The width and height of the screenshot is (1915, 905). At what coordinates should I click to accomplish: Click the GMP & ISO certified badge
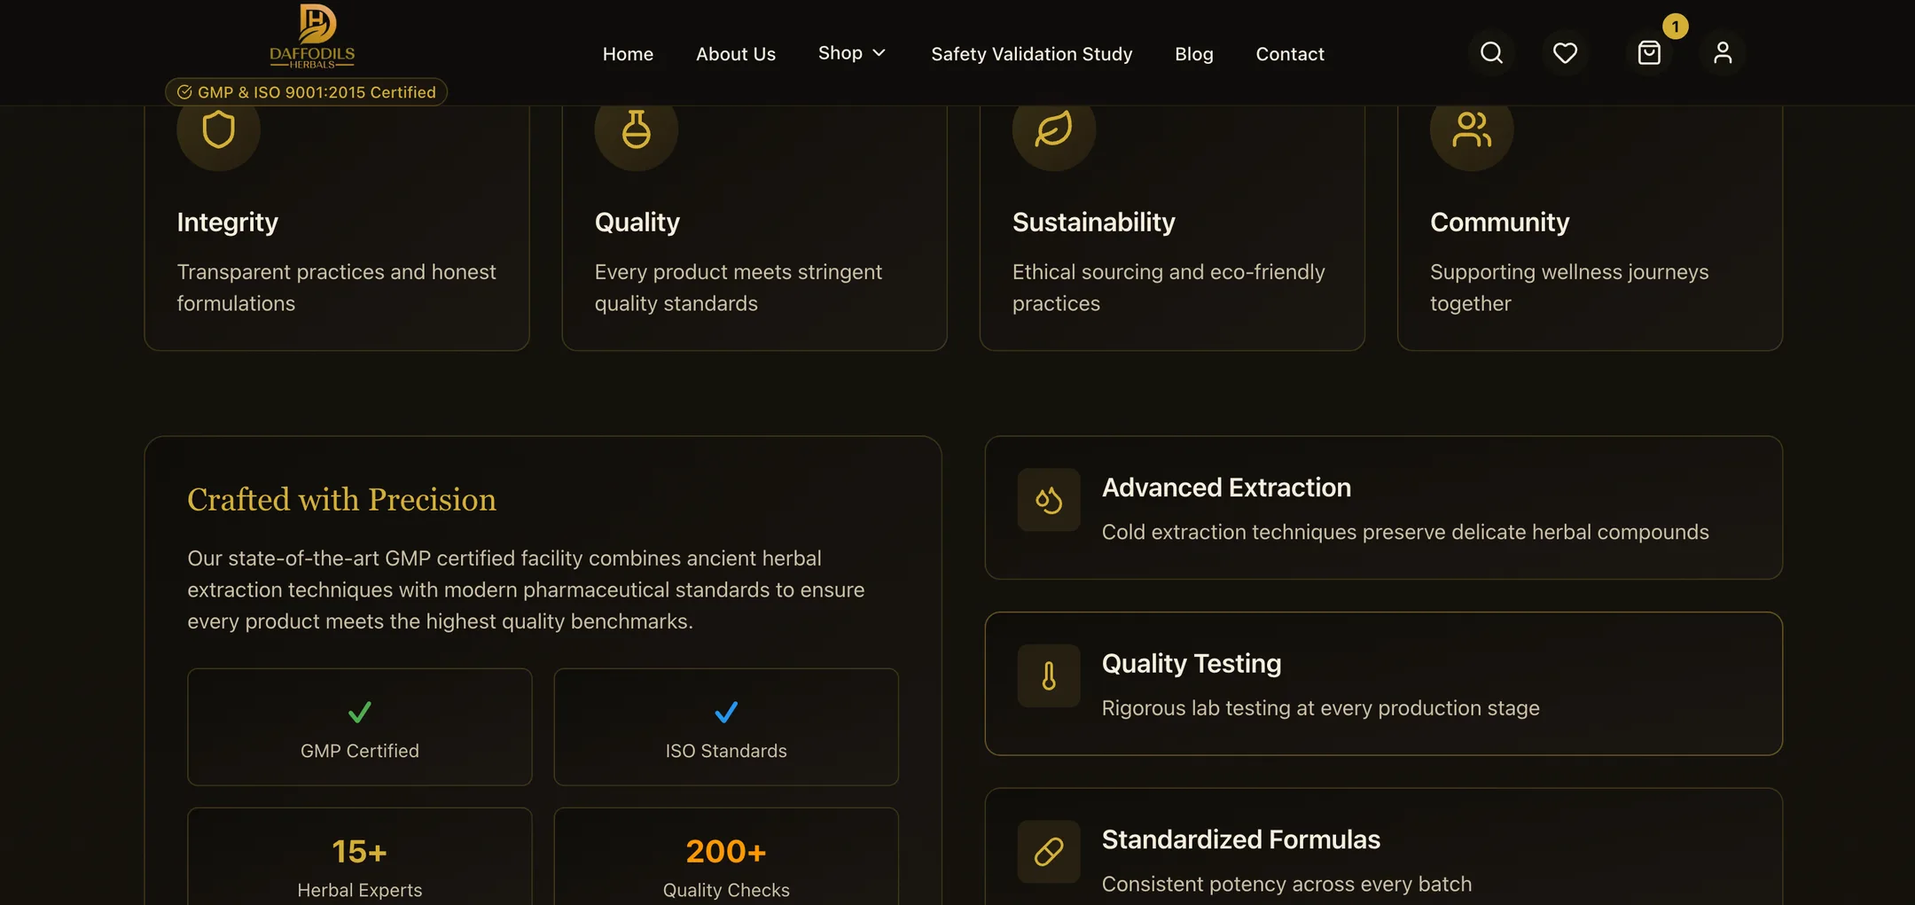click(306, 92)
